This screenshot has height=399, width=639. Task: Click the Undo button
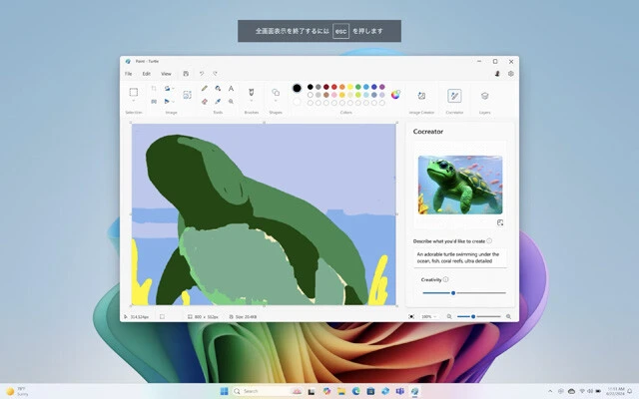[x=202, y=74]
